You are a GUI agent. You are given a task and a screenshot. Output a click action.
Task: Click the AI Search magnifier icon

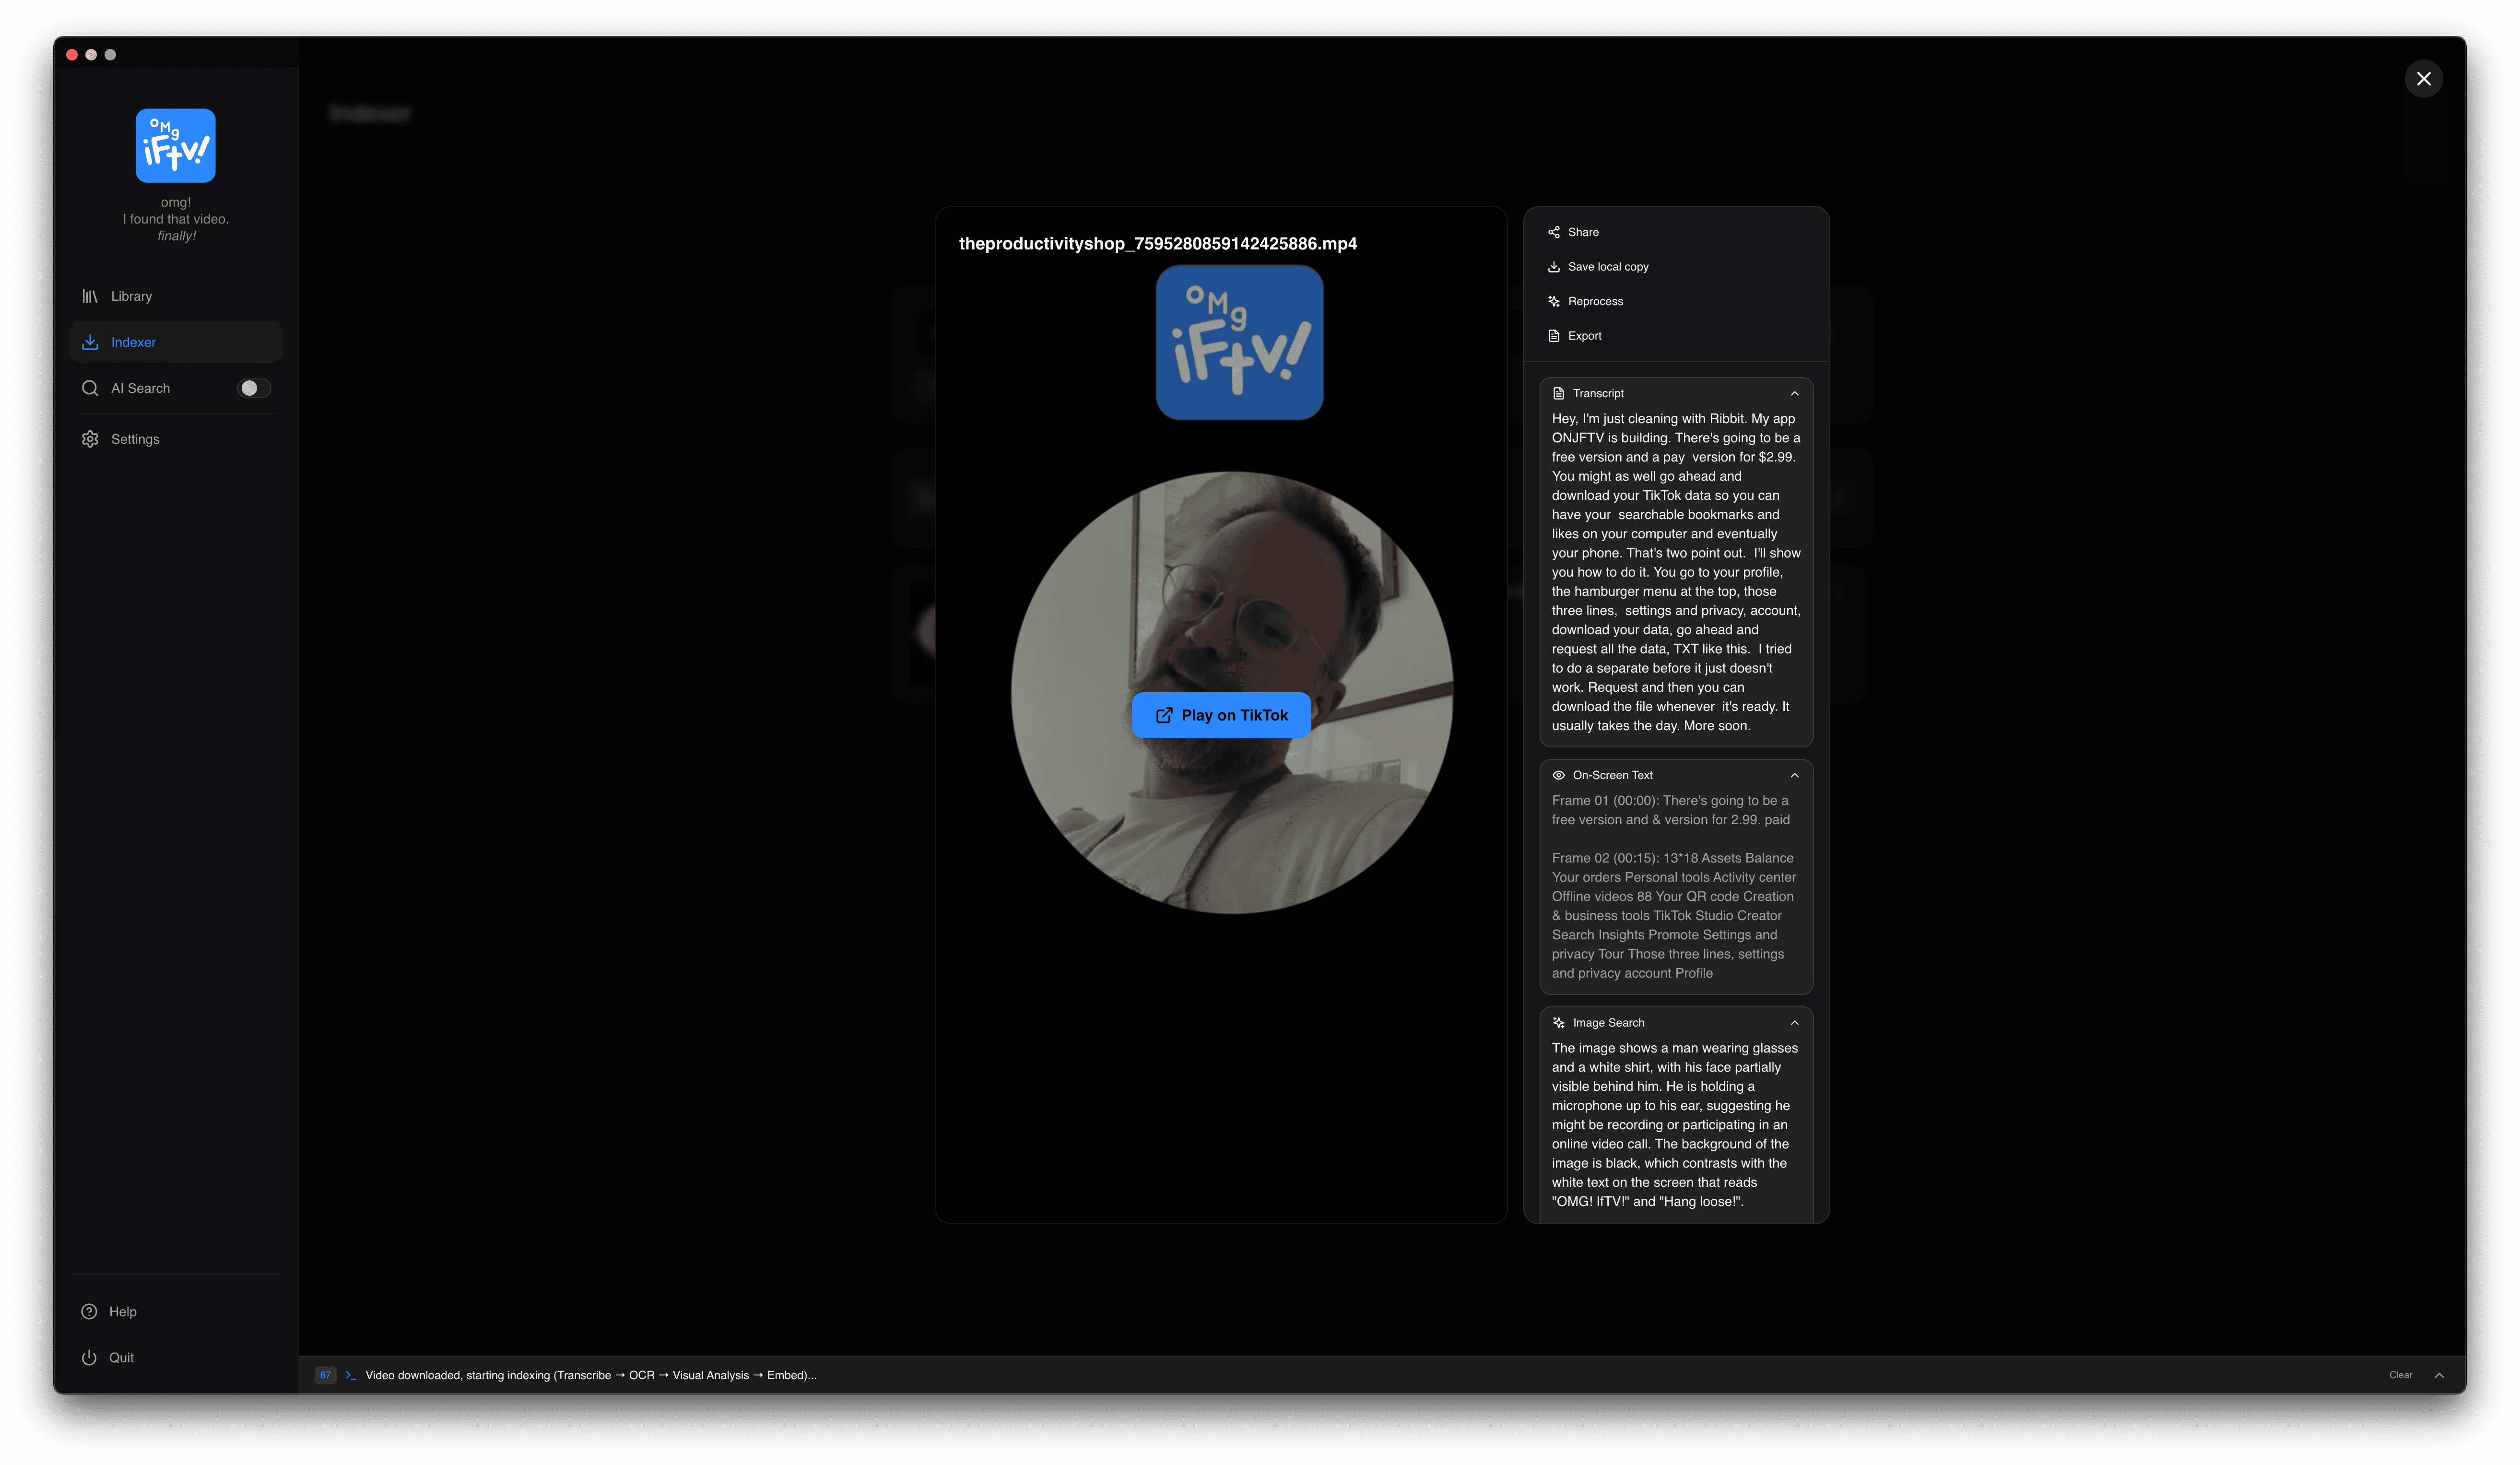pyautogui.click(x=90, y=388)
